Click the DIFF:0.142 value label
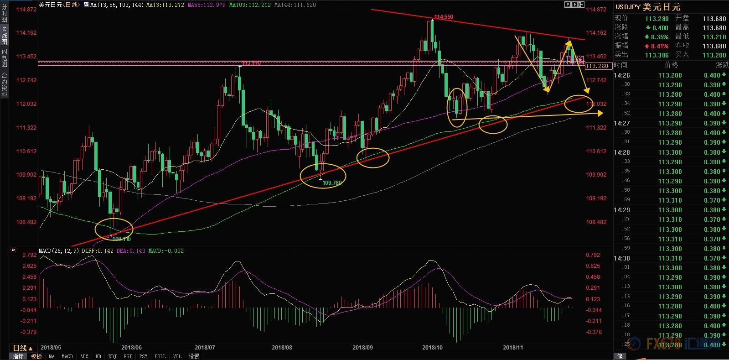The height and width of the screenshot is (360, 729). (97, 250)
